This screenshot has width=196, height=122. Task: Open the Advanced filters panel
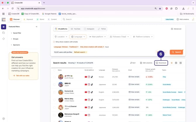[176, 29]
